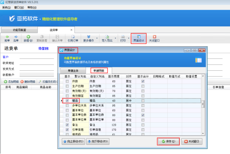Click the 删除明细 red icon

pyautogui.click(x=22, y=82)
